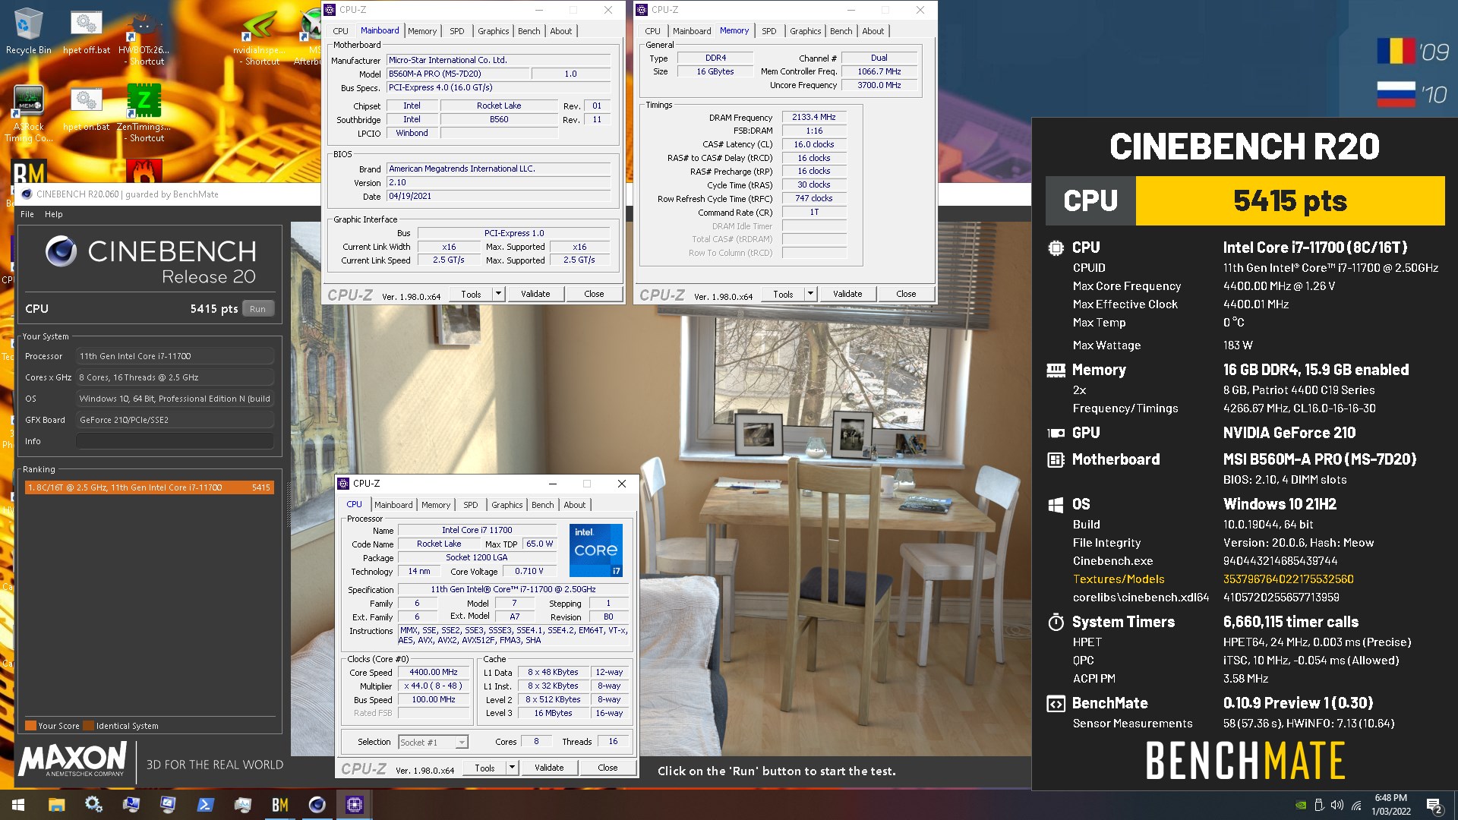The image size is (1458, 820).
Task: Select CPU tab in CPU-Z Mainboard window
Action: pyautogui.click(x=341, y=31)
